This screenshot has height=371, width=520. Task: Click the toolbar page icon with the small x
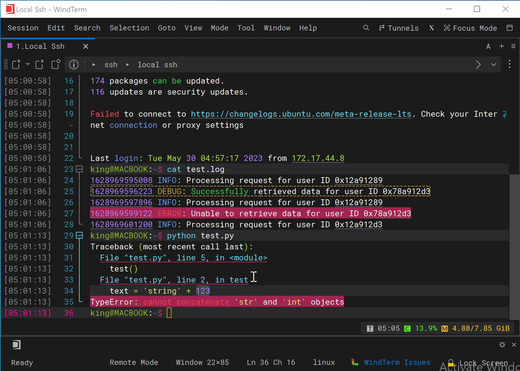40,64
